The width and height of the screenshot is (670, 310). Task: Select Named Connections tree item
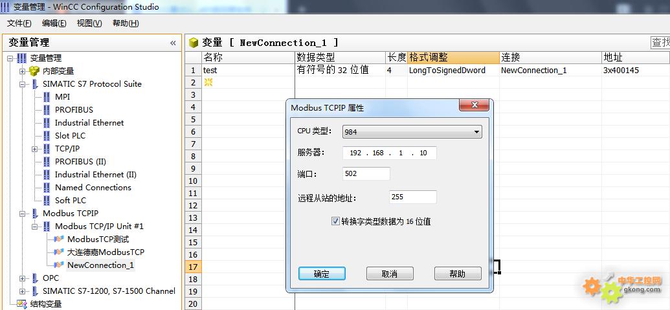(x=93, y=188)
